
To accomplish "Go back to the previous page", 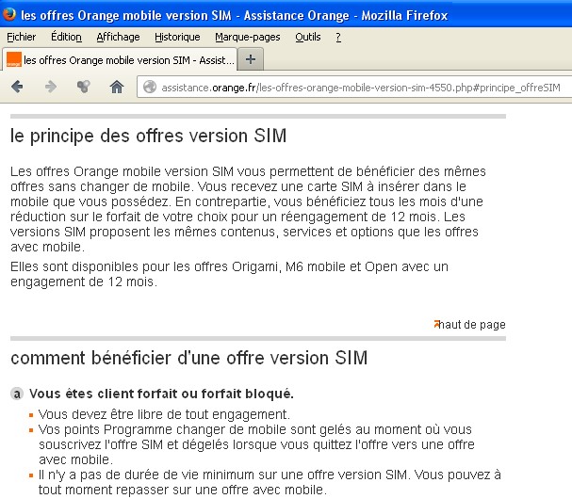I will [x=17, y=87].
